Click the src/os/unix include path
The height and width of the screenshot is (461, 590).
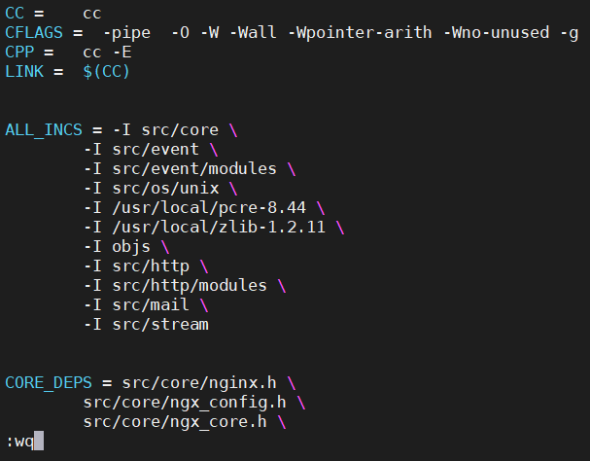coord(160,189)
